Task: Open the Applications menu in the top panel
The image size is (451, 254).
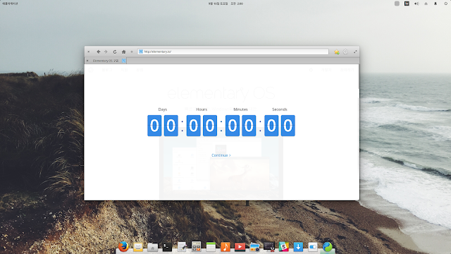Action: 10,4
